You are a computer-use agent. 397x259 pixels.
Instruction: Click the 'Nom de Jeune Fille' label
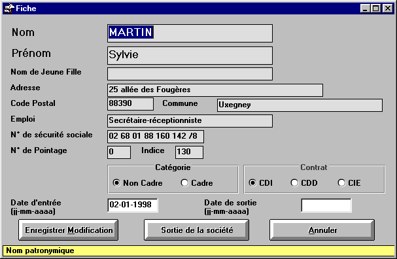tap(46, 72)
